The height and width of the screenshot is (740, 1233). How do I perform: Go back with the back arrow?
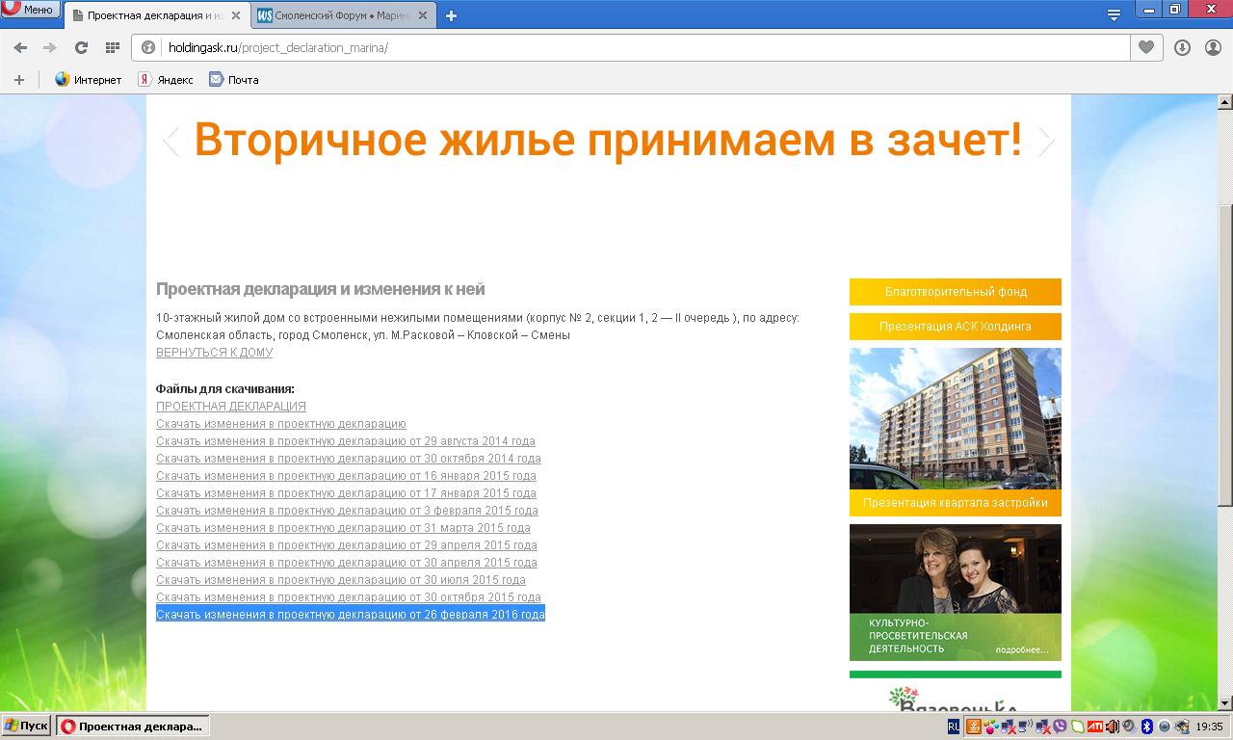(20, 47)
